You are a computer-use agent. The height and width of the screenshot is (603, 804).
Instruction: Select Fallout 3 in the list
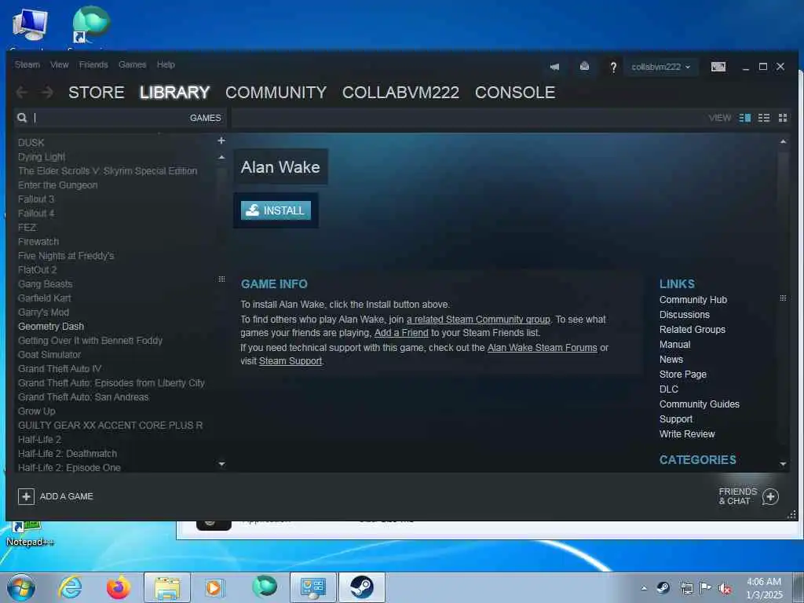[x=36, y=199]
